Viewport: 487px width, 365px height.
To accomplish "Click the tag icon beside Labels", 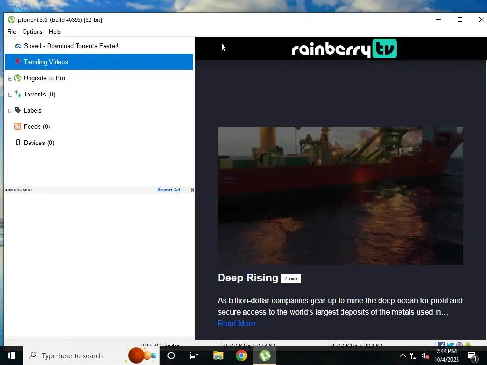I will click(18, 110).
